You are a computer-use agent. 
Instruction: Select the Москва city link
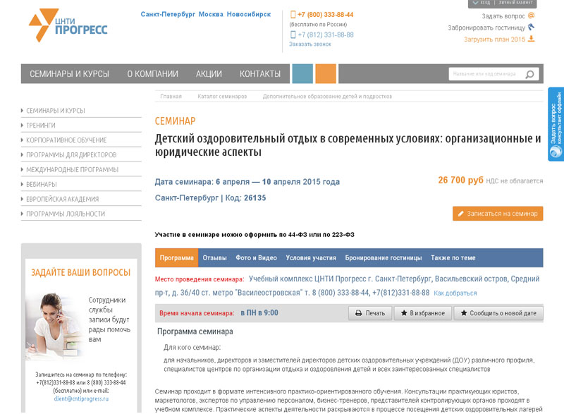point(211,14)
